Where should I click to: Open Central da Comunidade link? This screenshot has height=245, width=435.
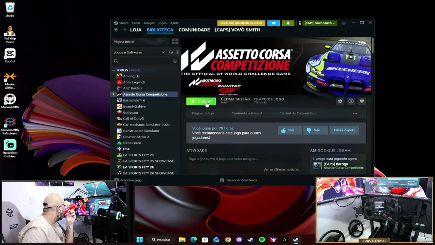click(298, 113)
